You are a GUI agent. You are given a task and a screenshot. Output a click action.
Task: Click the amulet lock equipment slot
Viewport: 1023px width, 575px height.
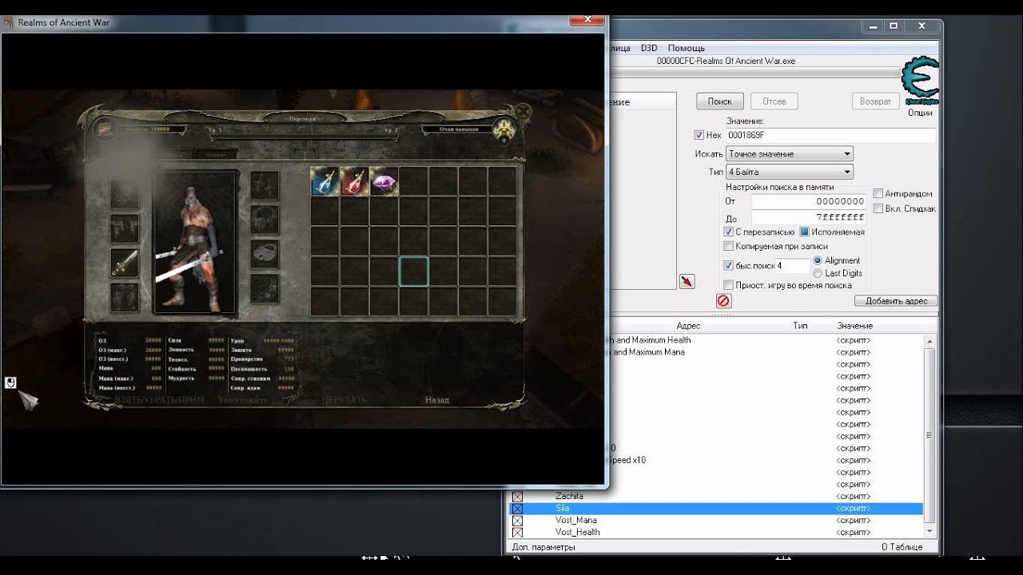265,253
